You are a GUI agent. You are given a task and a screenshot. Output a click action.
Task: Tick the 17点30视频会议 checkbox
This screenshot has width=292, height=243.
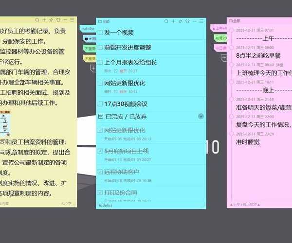coord(100,104)
